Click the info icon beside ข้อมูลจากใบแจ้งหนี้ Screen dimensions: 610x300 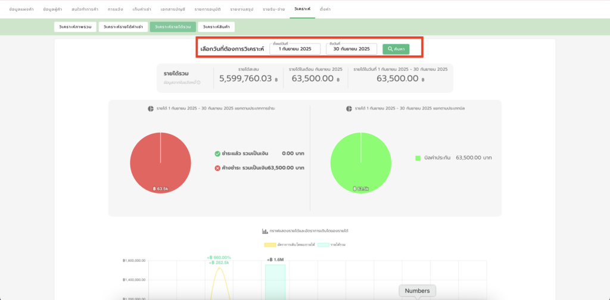coord(198,82)
